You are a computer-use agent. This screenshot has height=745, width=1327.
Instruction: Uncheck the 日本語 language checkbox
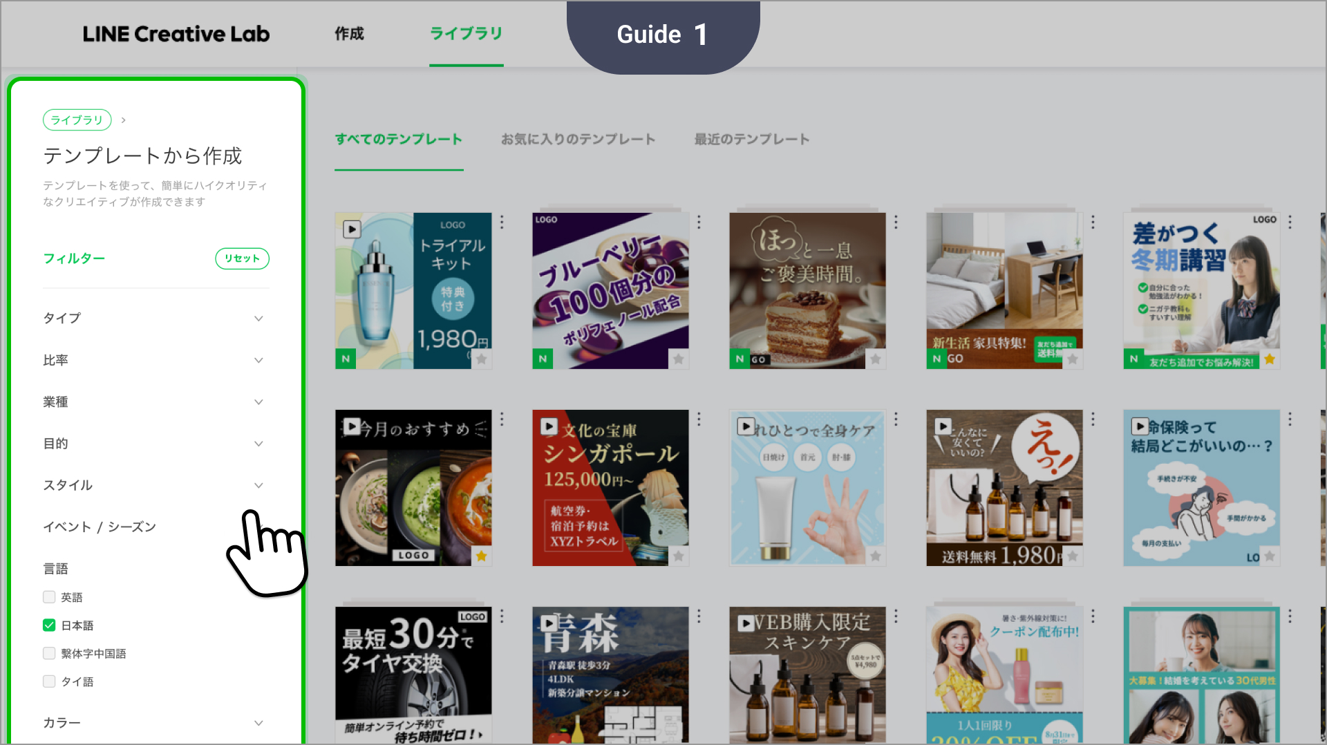pos(49,625)
